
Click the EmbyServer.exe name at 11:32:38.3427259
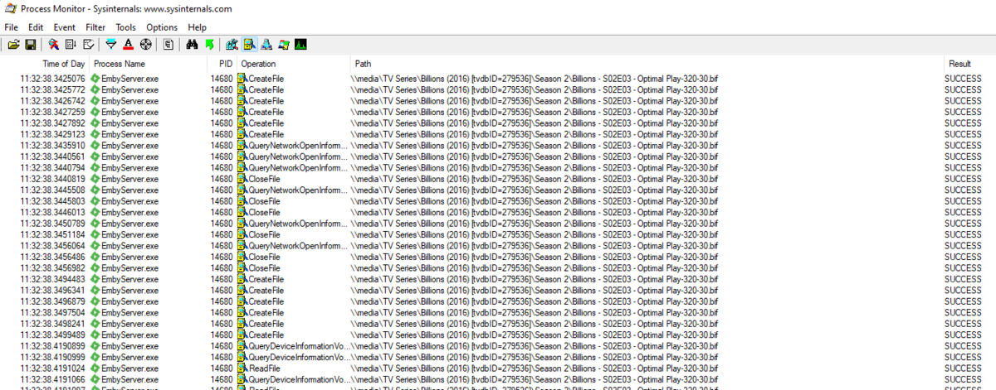point(130,112)
